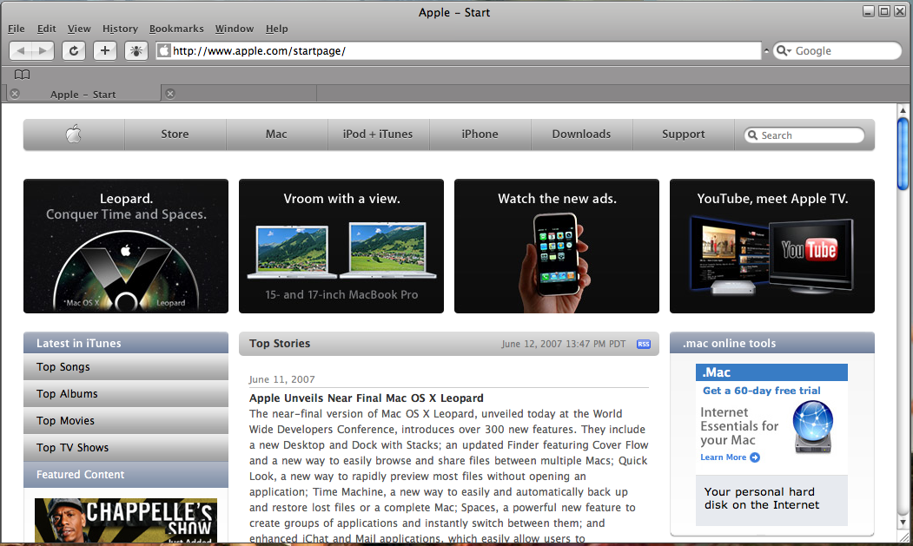Image resolution: width=913 pixels, height=546 pixels.
Task: Reload the page with the refresh button
Action: 73,50
